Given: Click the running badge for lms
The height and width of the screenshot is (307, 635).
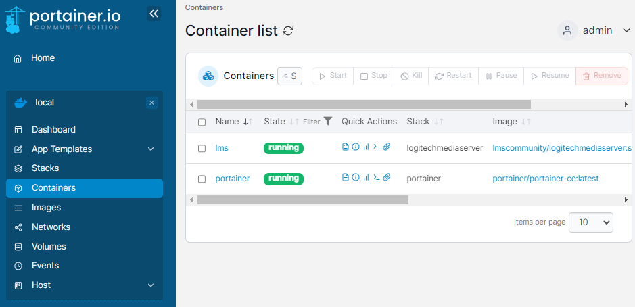Looking at the screenshot, I should [x=283, y=148].
